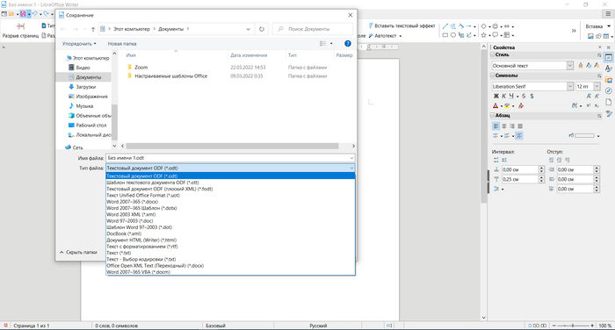Select the line drawing tool
The height and width of the screenshot is (330, 615).
click(x=445, y=26)
